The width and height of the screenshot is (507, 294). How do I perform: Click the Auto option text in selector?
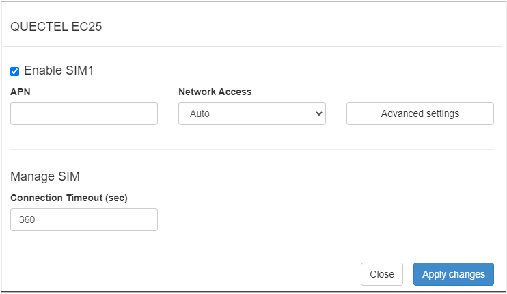(x=200, y=113)
